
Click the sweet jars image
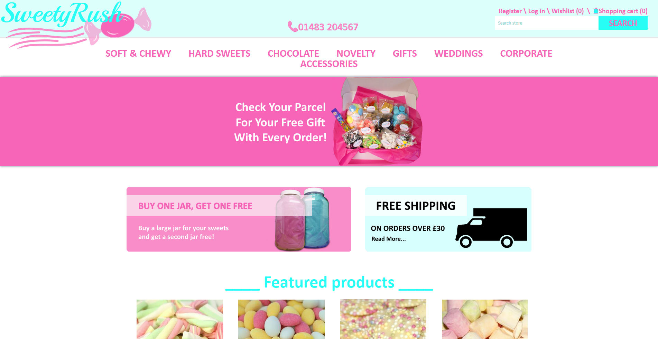303,219
